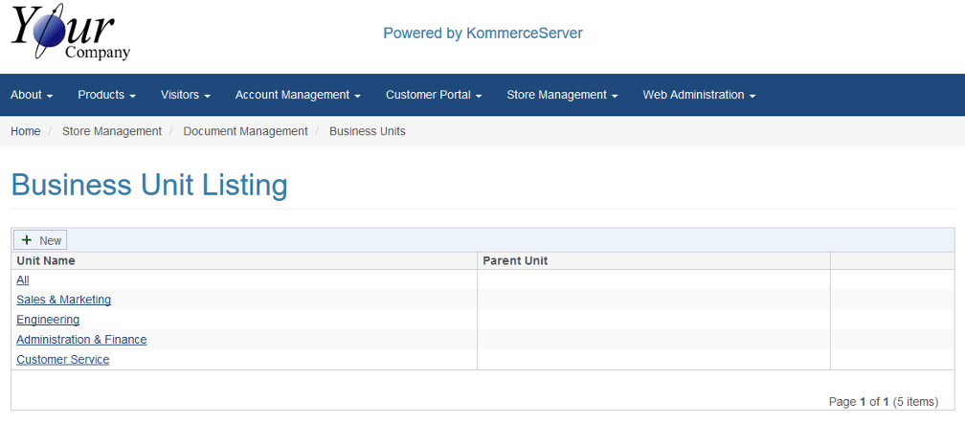
Task: Expand the Products dropdown menu
Action: (106, 95)
